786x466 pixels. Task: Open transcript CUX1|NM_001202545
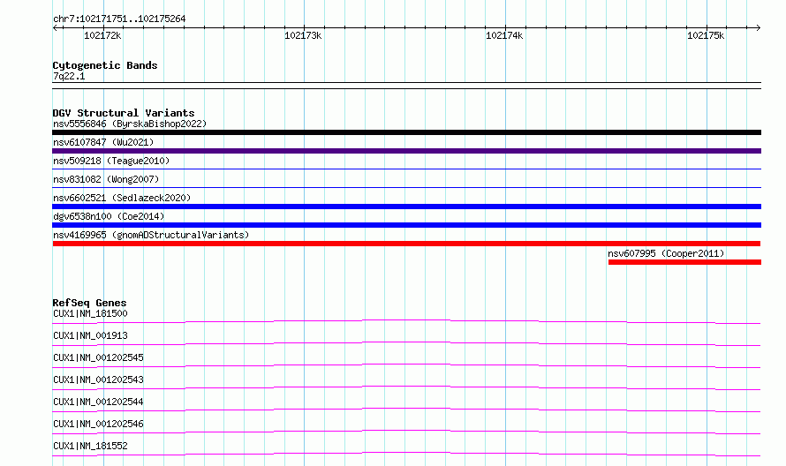[x=98, y=357]
